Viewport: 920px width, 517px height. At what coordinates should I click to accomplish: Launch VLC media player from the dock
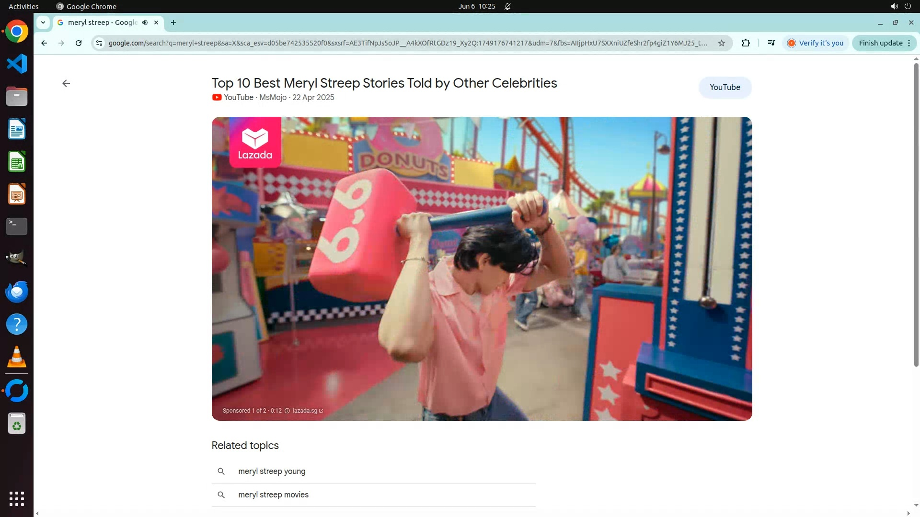17,357
